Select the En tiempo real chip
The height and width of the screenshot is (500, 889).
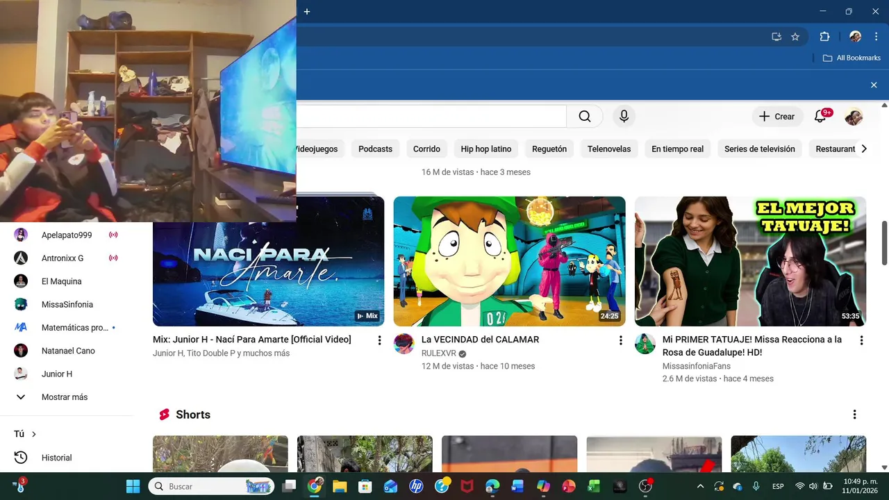(677, 149)
